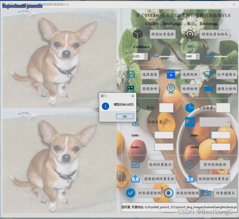Click the target initialization icon
Screen dimensions: 239x219
(x=190, y=34)
